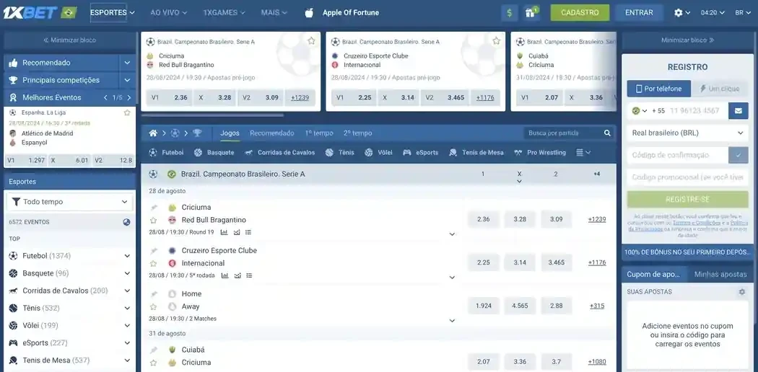The image size is (758, 372).
Task: Click previous arrow in Melhores Eventos
Action: (106, 97)
